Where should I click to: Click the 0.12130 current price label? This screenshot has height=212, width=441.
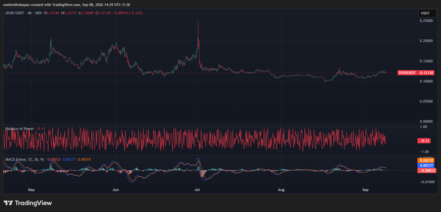426,73
